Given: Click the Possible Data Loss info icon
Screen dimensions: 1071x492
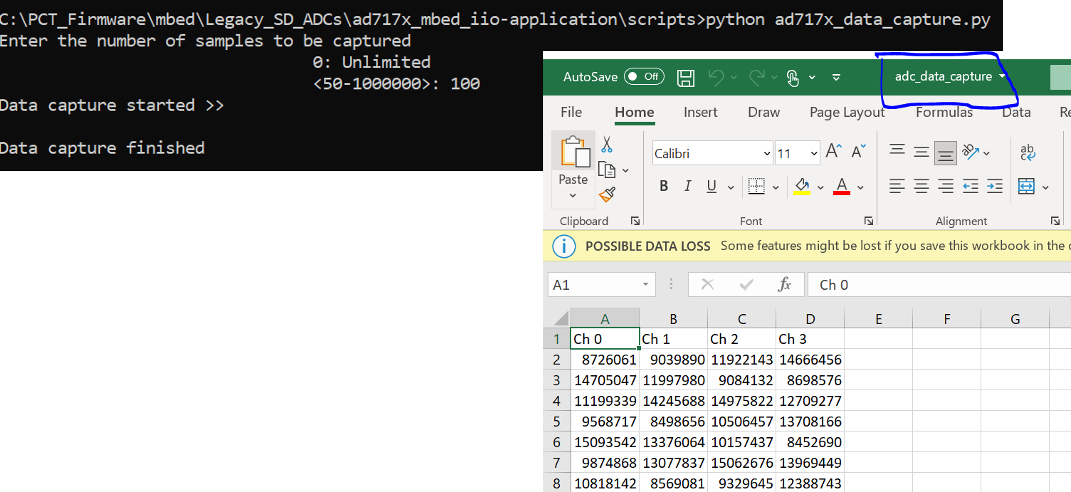Looking at the screenshot, I should pyautogui.click(x=564, y=246).
